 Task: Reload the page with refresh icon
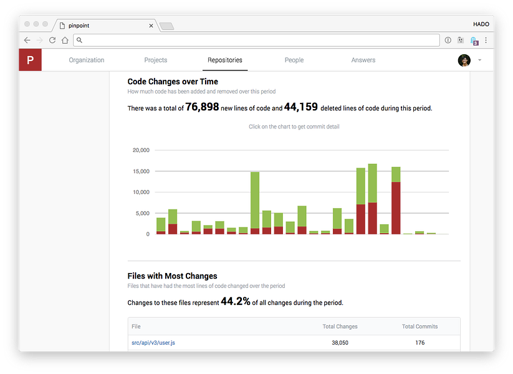click(52, 41)
